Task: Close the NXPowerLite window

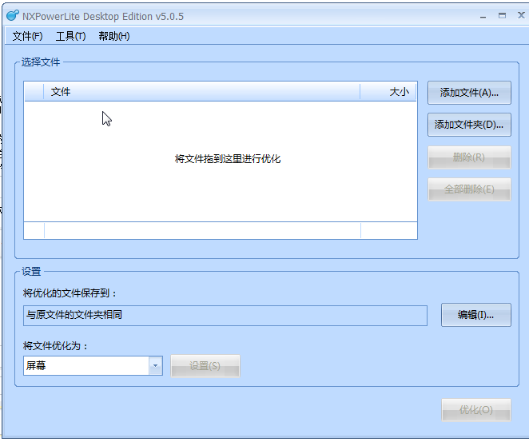Action: (x=521, y=15)
